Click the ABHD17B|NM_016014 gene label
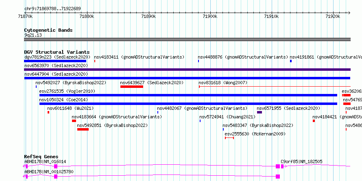Image resolution: width=362 pixels, height=181 pixels. (45, 161)
